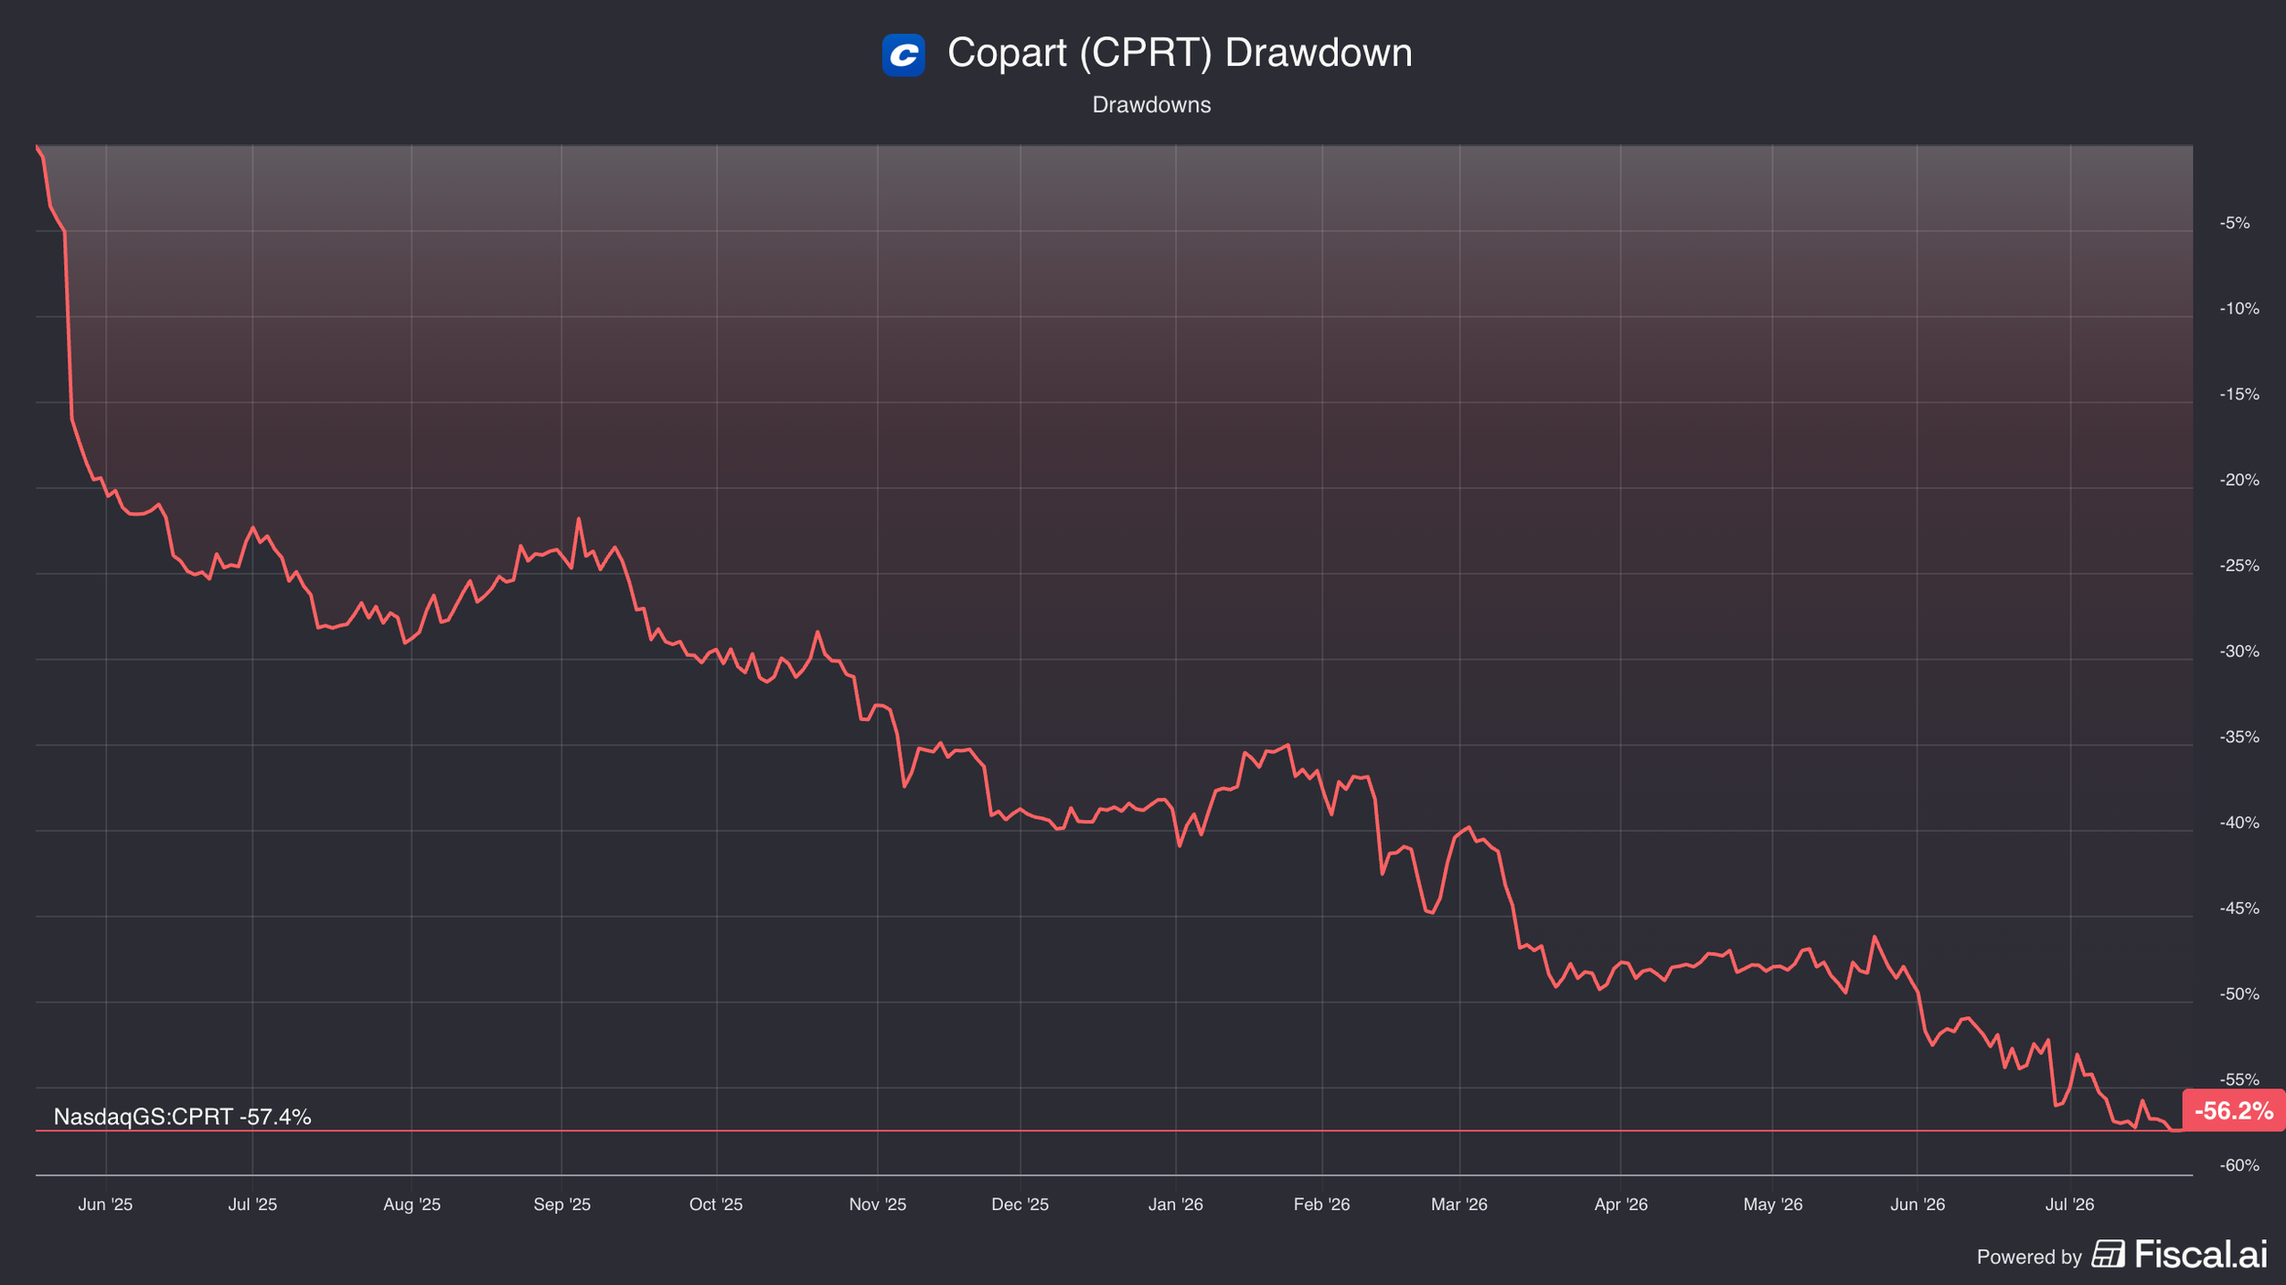Open the Fiscal.ai wordmark link

pos(2201,1254)
